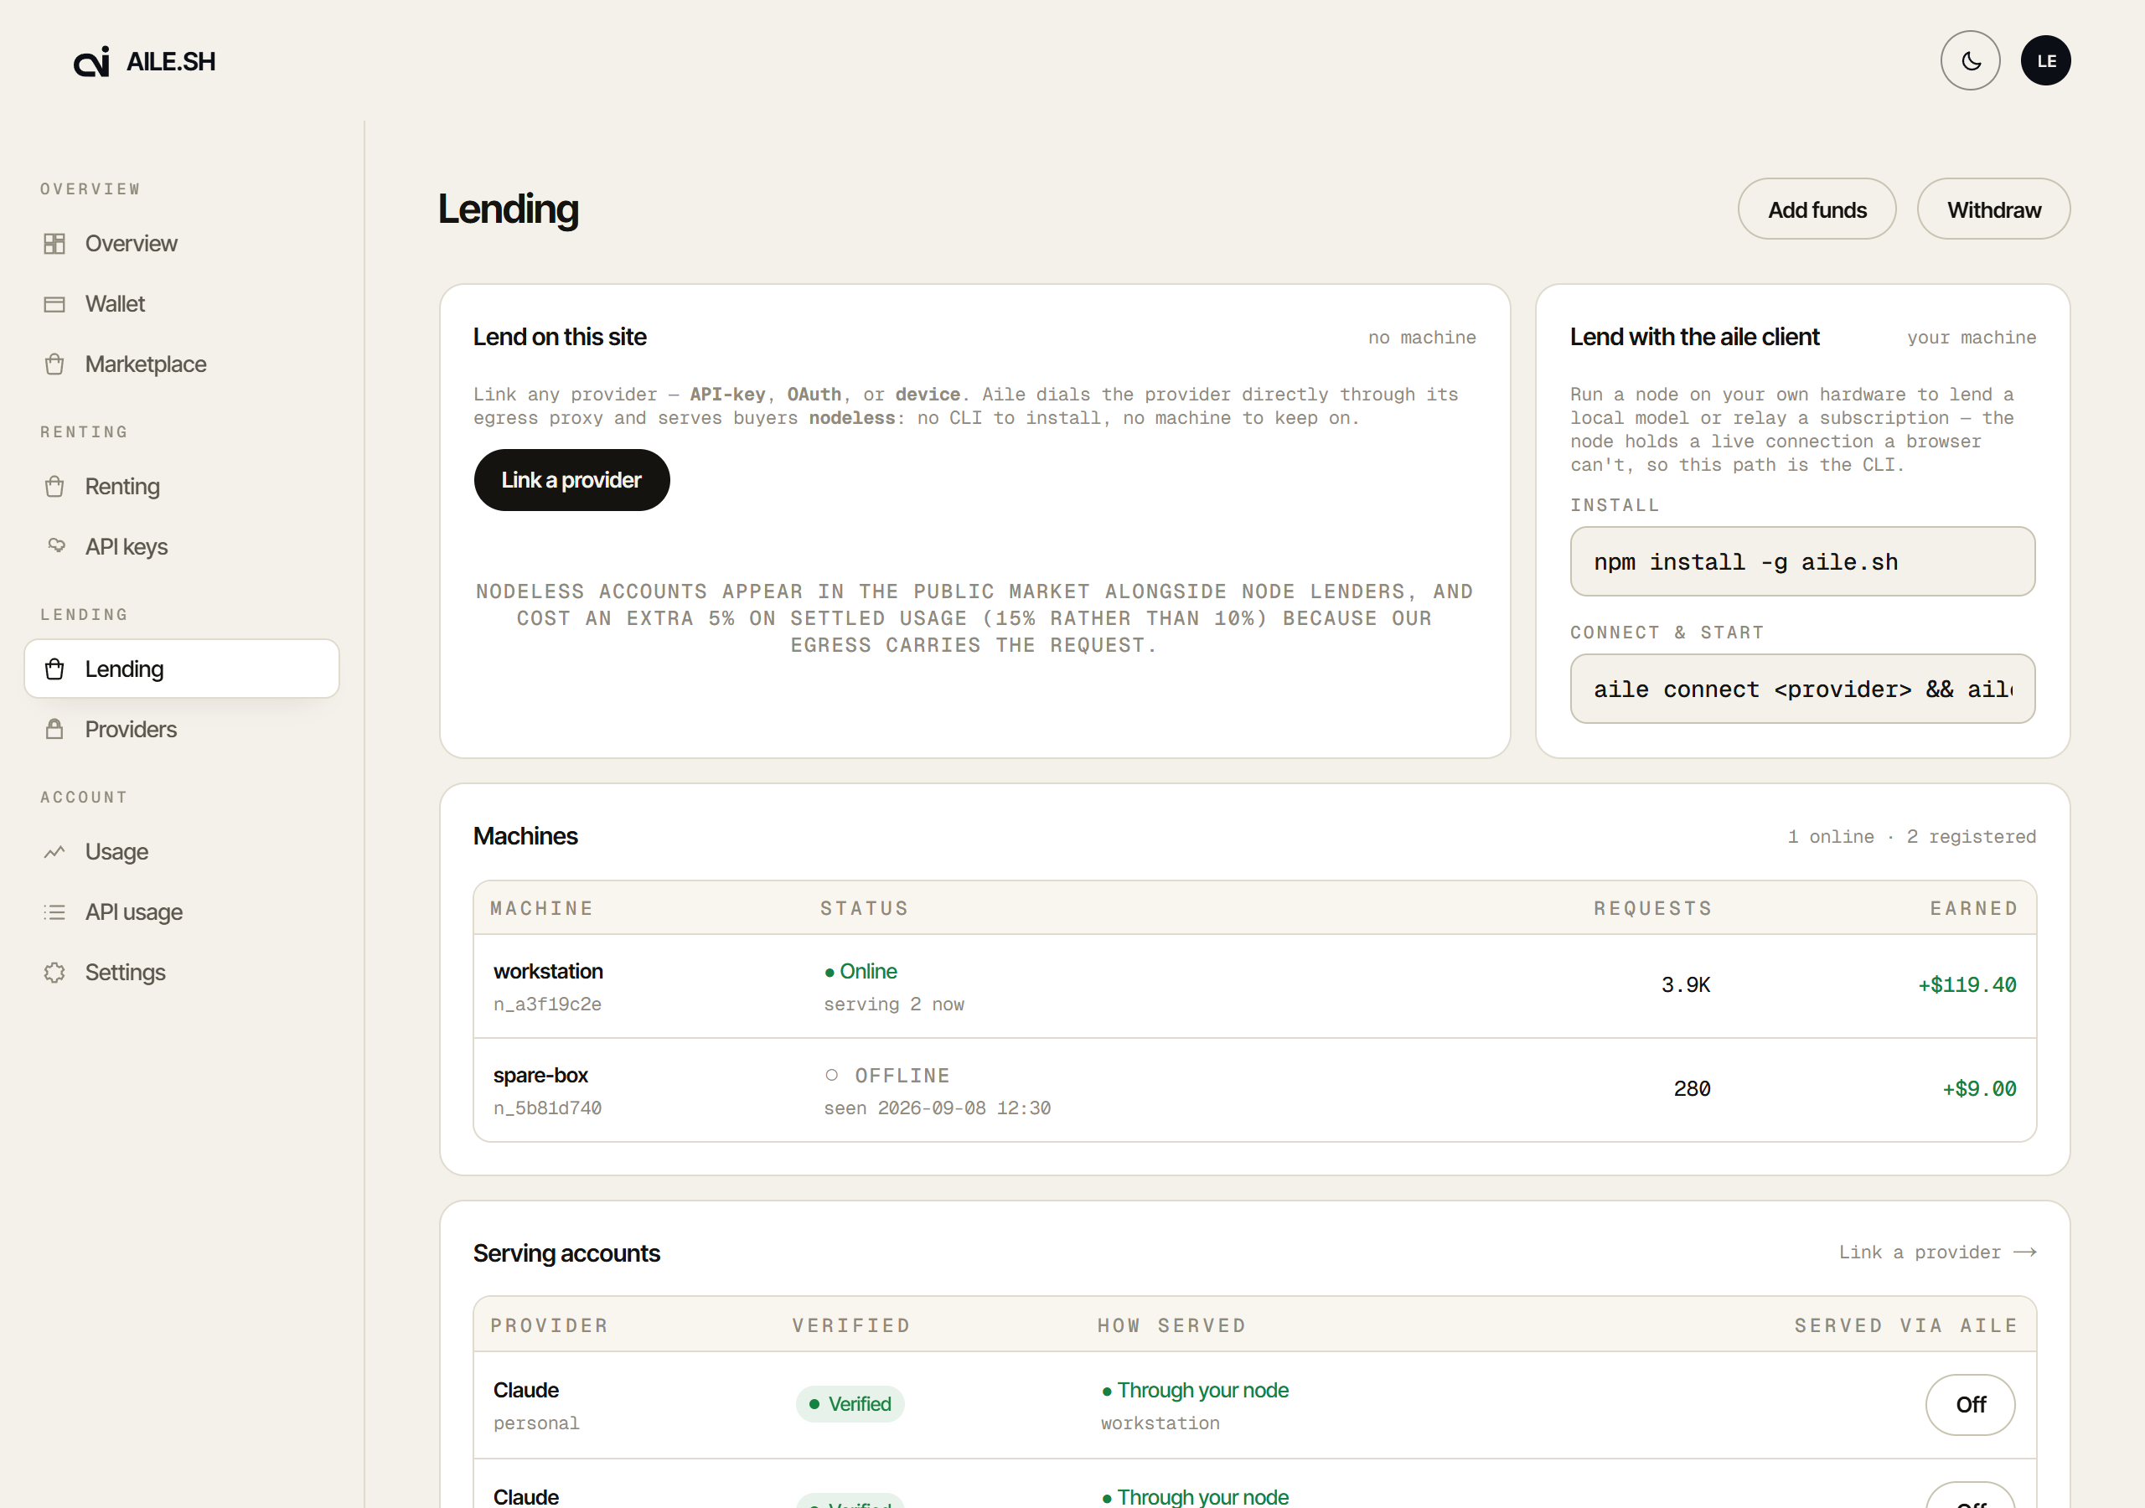
Task: Click the Renting bag icon
Action: [x=54, y=487]
